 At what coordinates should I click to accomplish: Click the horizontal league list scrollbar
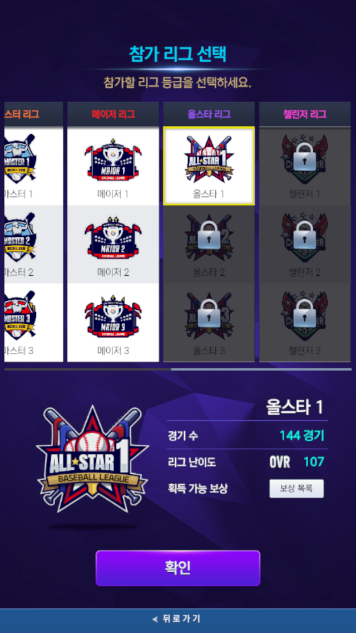[178, 369]
